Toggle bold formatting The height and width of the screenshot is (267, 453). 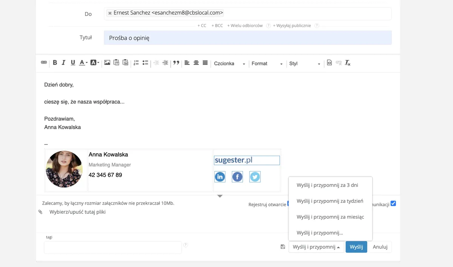click(55, 63)
